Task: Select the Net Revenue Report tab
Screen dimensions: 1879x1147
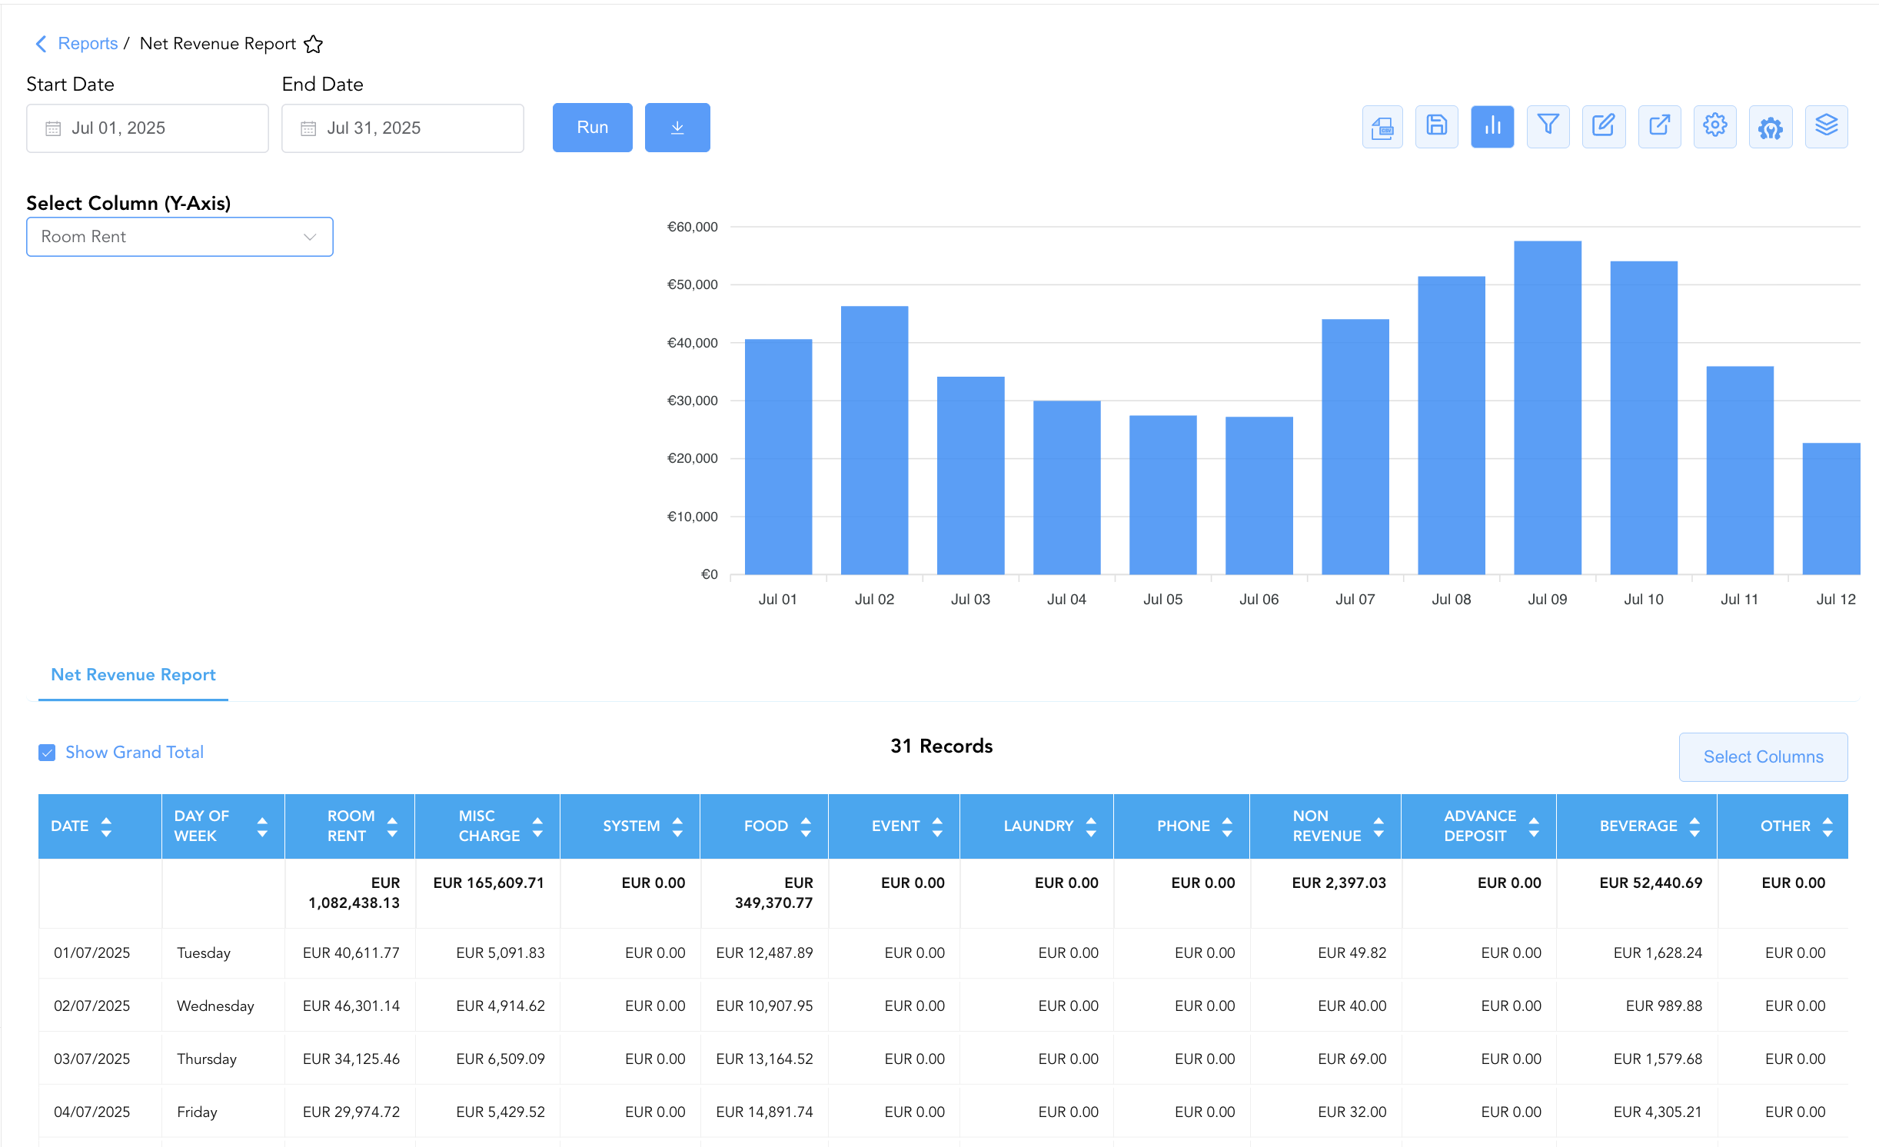Action: 133,675
